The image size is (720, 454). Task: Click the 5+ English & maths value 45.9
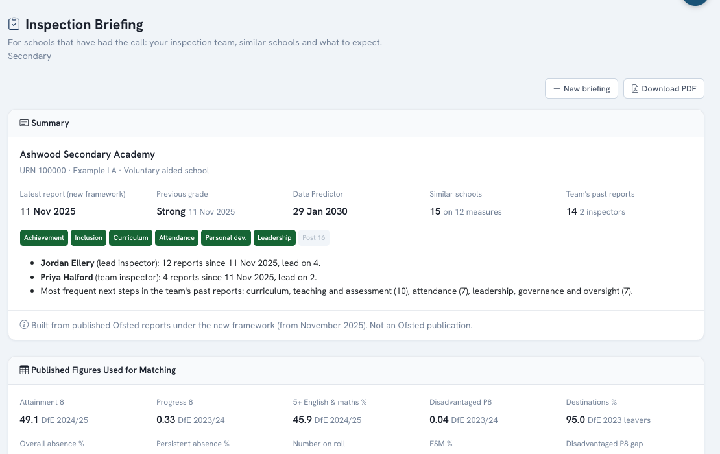(302, 420)
